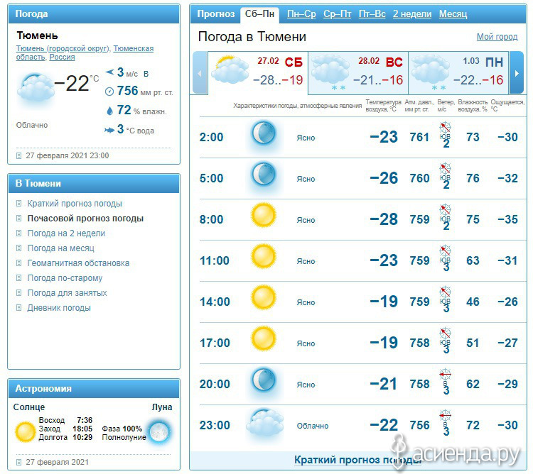Click current weather cloud icon for Tyumen
Viewport: 533px width, 474px height.
(x=36, y=88)
